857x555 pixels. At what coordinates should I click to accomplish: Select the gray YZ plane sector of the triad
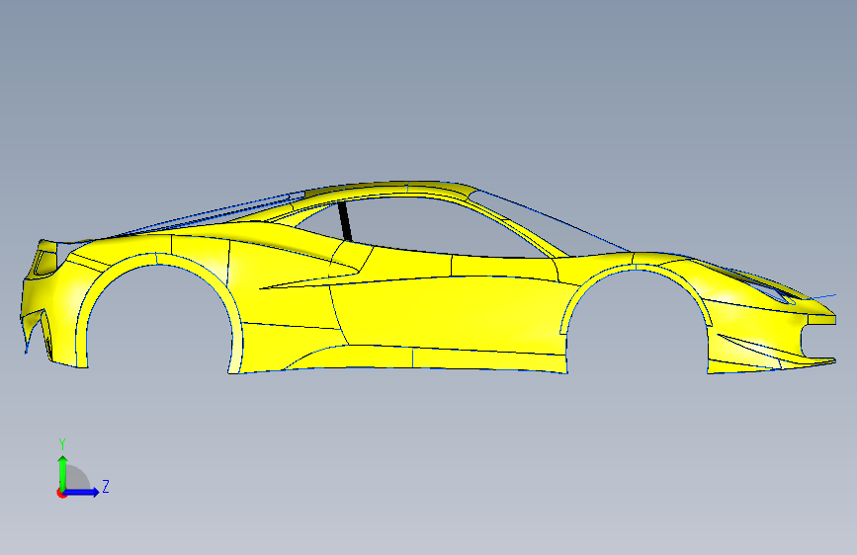tap(76, 479)
